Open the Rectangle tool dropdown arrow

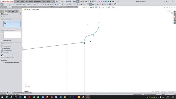pyautogui.click(x=15, y=4)
